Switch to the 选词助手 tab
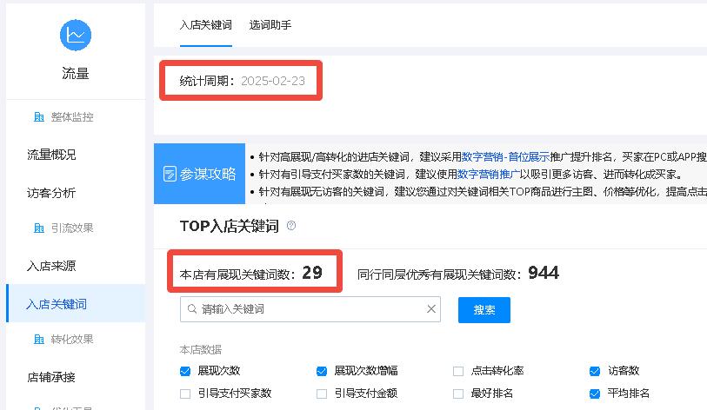Screen dimensions: 707x410 tap(270, 25)
